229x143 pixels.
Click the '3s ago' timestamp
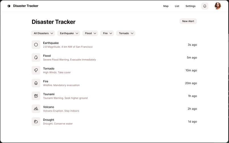coord(192,45)
